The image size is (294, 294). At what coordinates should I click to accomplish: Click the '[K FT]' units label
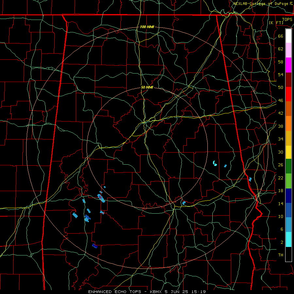coord(276,23)
